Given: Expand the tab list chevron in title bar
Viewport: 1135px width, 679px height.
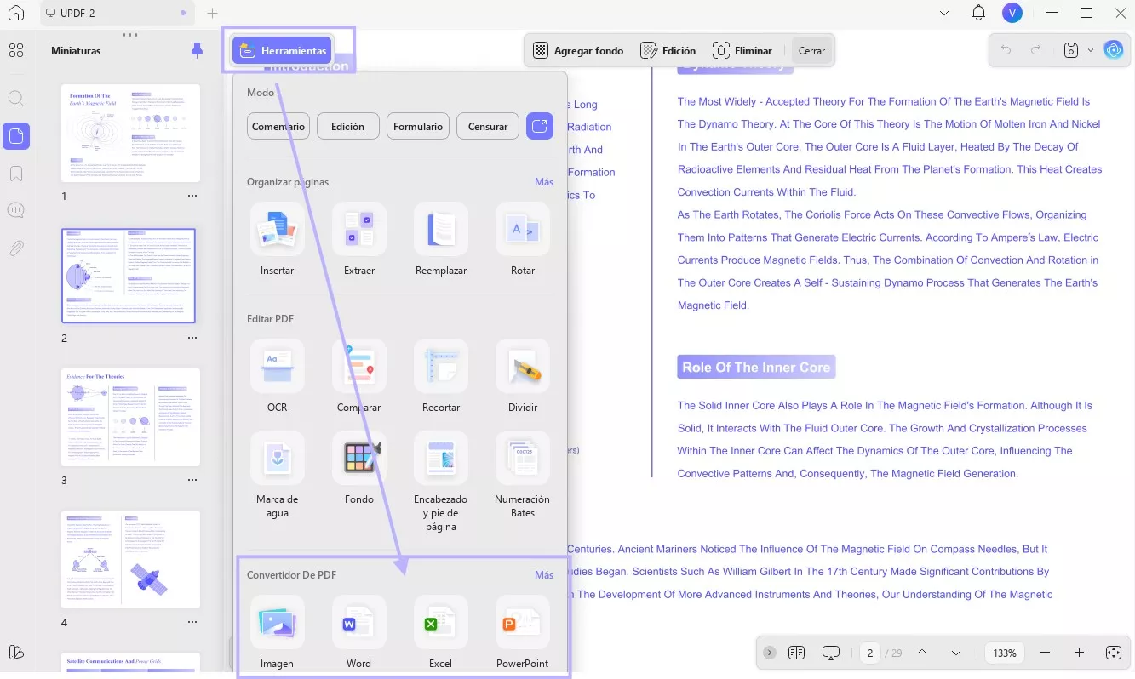Looking at the screenshot, I should 943,13.
